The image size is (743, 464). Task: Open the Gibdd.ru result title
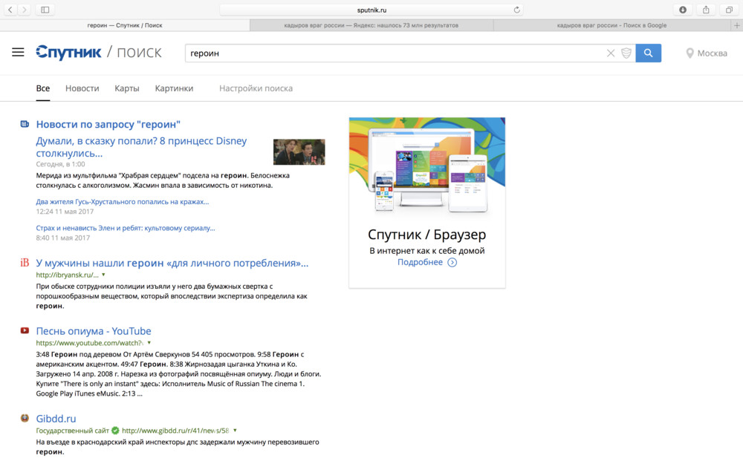pyautogui.click(x=56, y=419)
